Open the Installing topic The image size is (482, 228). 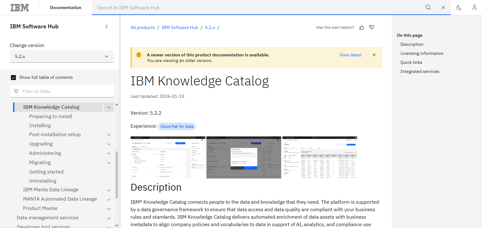pyautogui.click(x=40, y=125)
